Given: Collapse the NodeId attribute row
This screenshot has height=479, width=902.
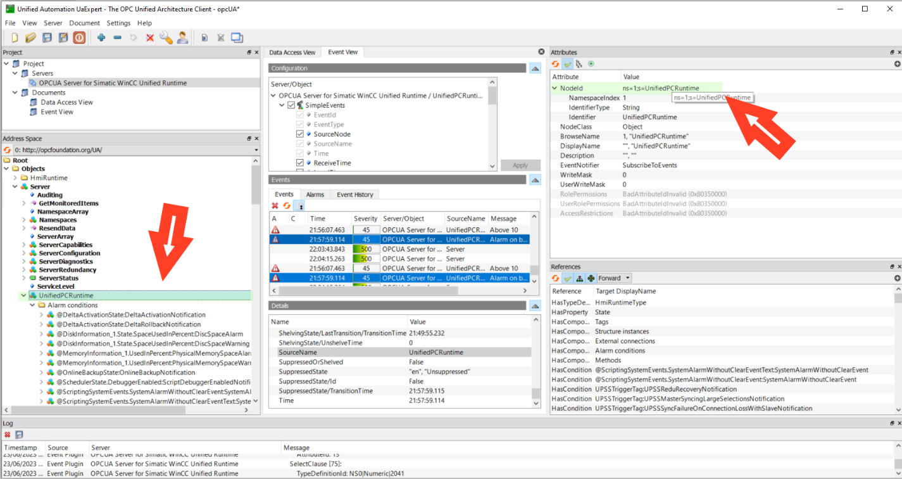Looking at the screenshot, I should (x=555, y=88).
